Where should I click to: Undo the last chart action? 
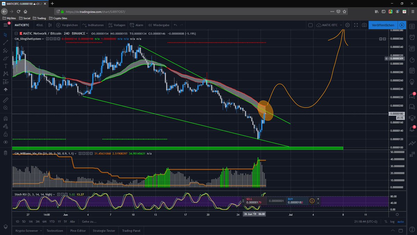[x=175, y=25]
